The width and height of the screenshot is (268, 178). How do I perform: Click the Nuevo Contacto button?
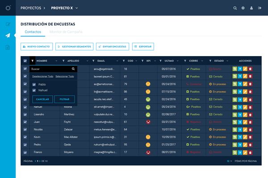(x=37, y=46)
